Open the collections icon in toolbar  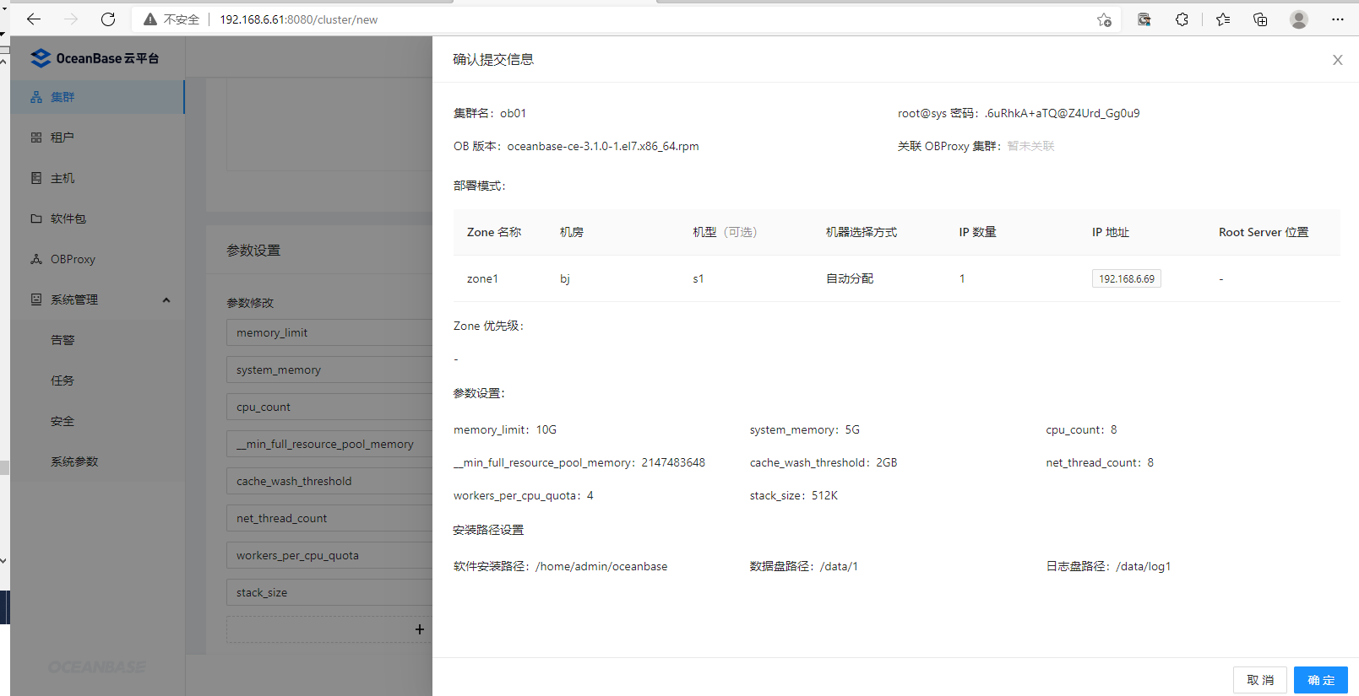[1260, 19]
